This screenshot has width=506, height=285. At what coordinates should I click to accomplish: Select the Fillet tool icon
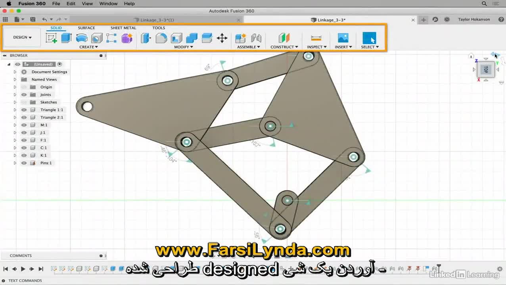[161, 38]
